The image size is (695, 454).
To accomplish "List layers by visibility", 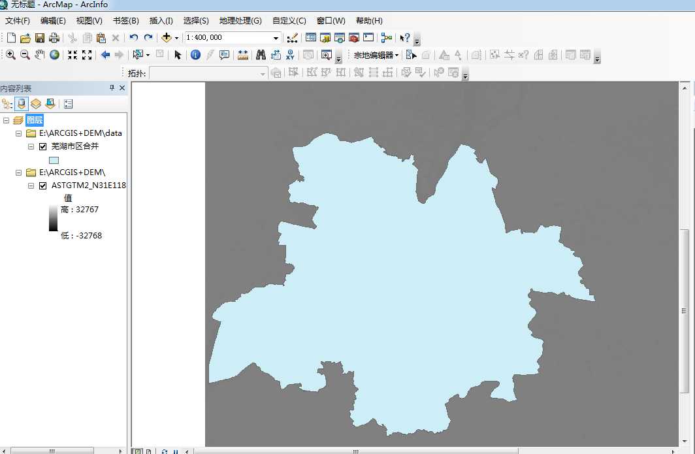I will click(36, 104).
